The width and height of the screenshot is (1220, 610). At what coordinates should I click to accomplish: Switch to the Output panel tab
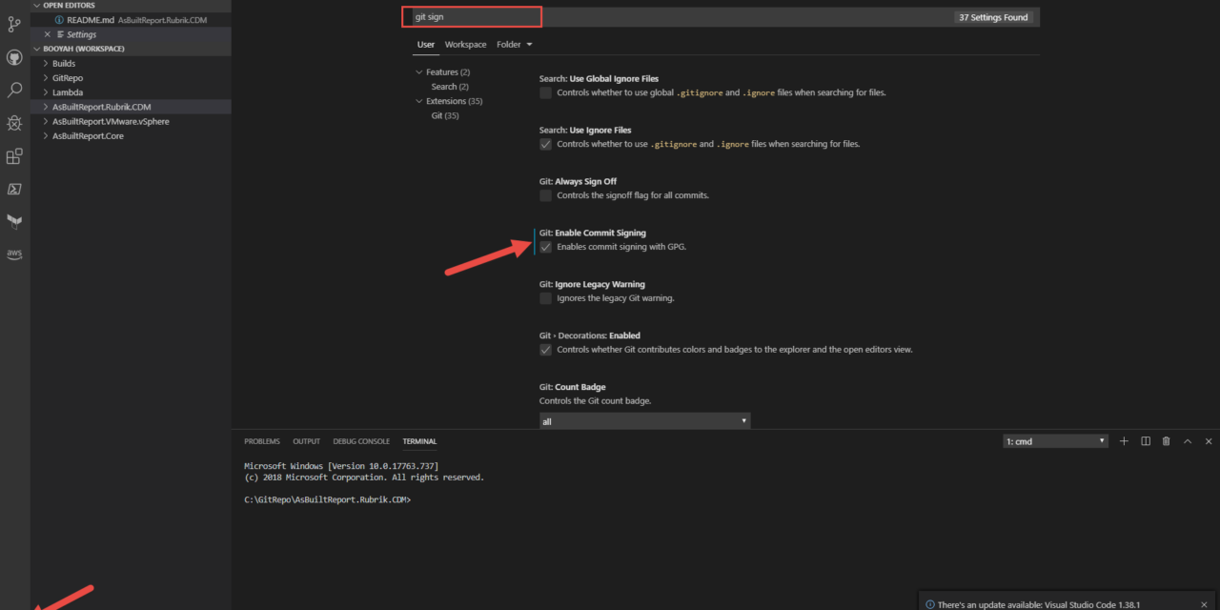[x=306, y=441]
